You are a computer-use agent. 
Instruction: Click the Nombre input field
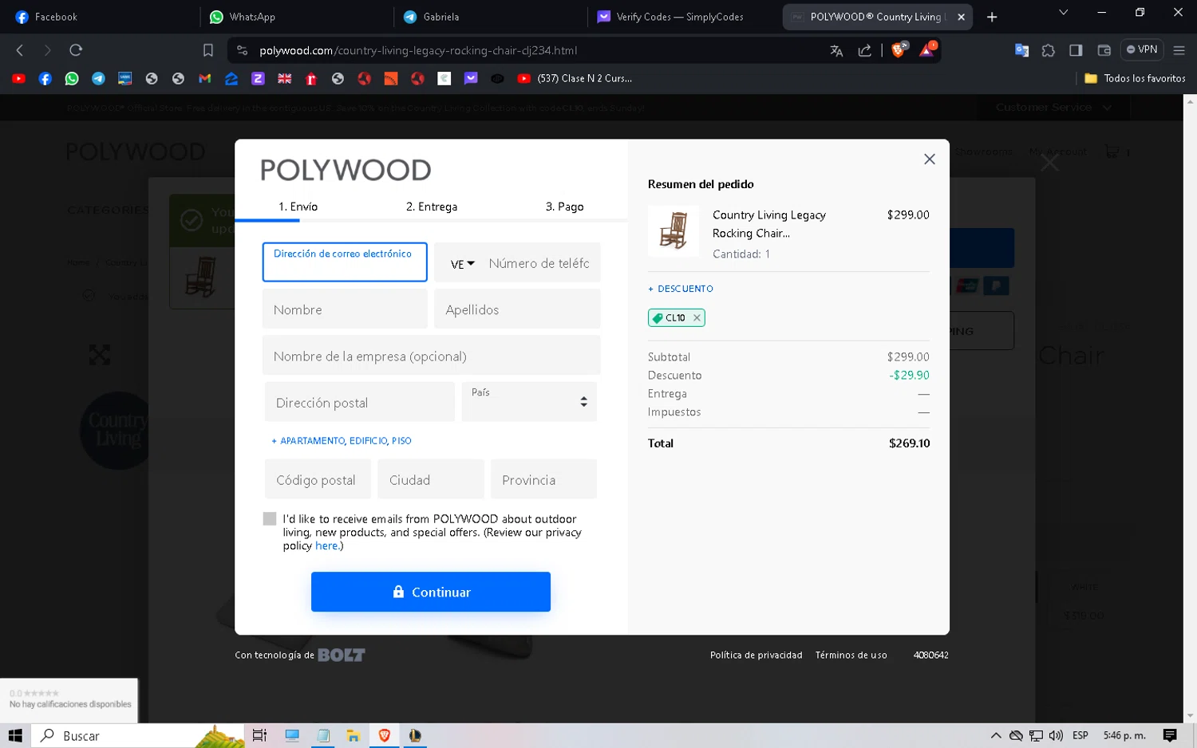point(345,309)
